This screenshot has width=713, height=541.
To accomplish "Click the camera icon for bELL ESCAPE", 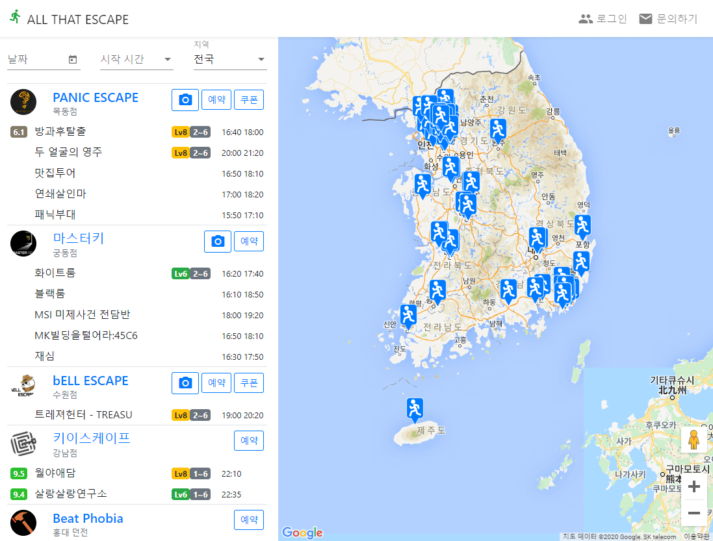I will 185,383.
